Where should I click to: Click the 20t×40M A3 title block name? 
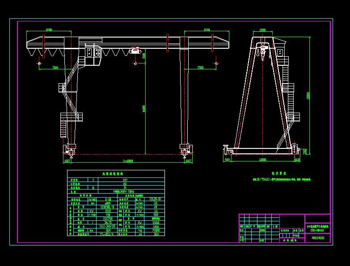pos(317,230)
